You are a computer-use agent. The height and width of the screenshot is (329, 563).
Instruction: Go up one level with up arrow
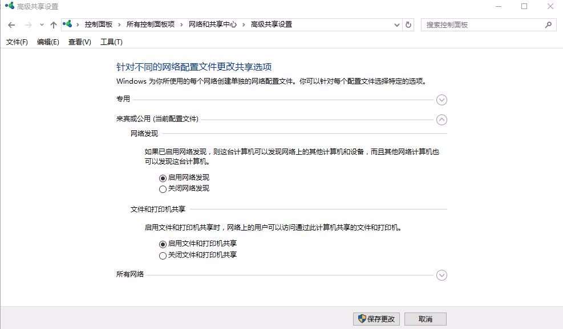click(x=54, y=25)
